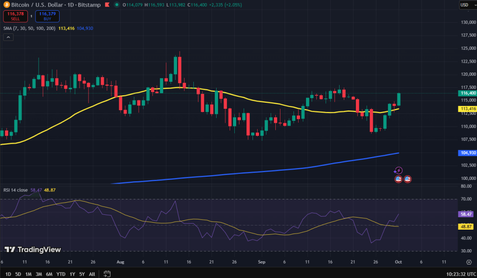Screen dimensions: 477x278
Task: Click the yellow 113,416 SMA price label
Action: point(468,109)
